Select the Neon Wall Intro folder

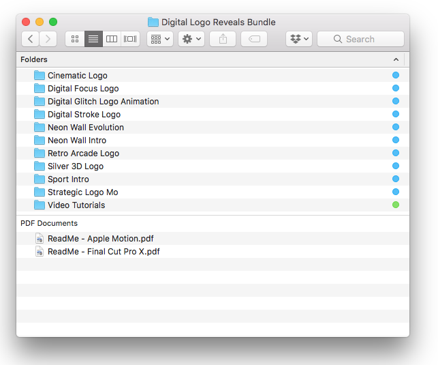coord(213,140)
